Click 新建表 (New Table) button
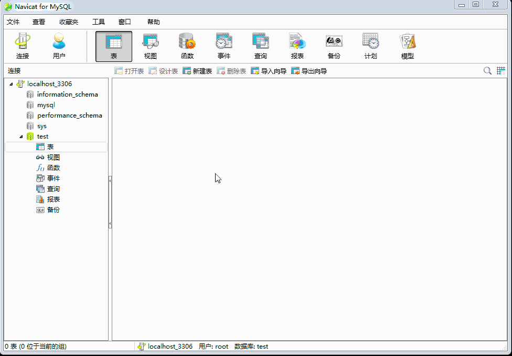512x356 pixels. coord(197,71)
